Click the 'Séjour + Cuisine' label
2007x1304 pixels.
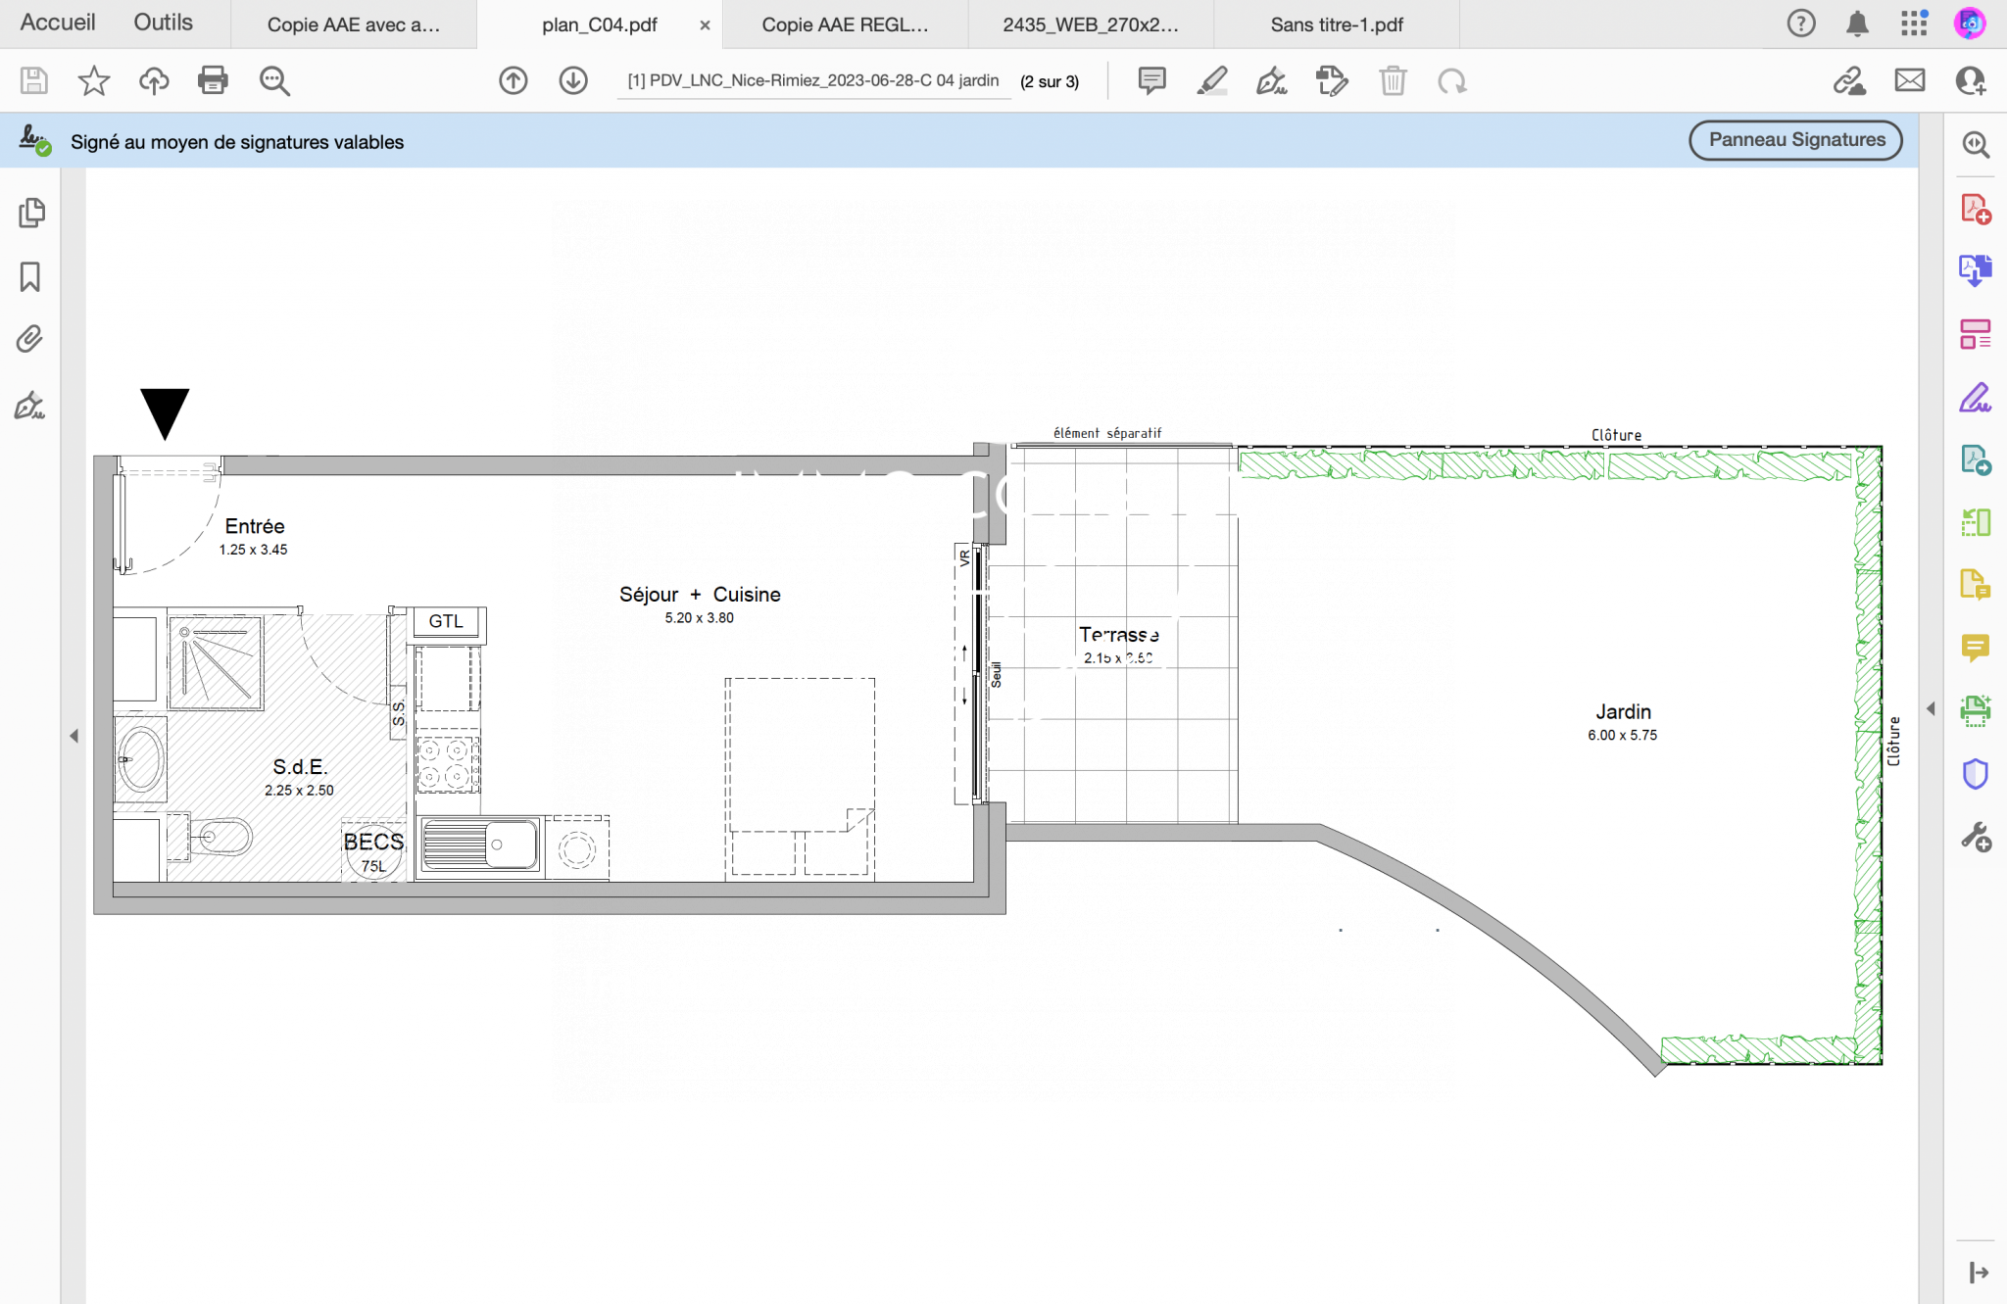click(x=700, y=595)
